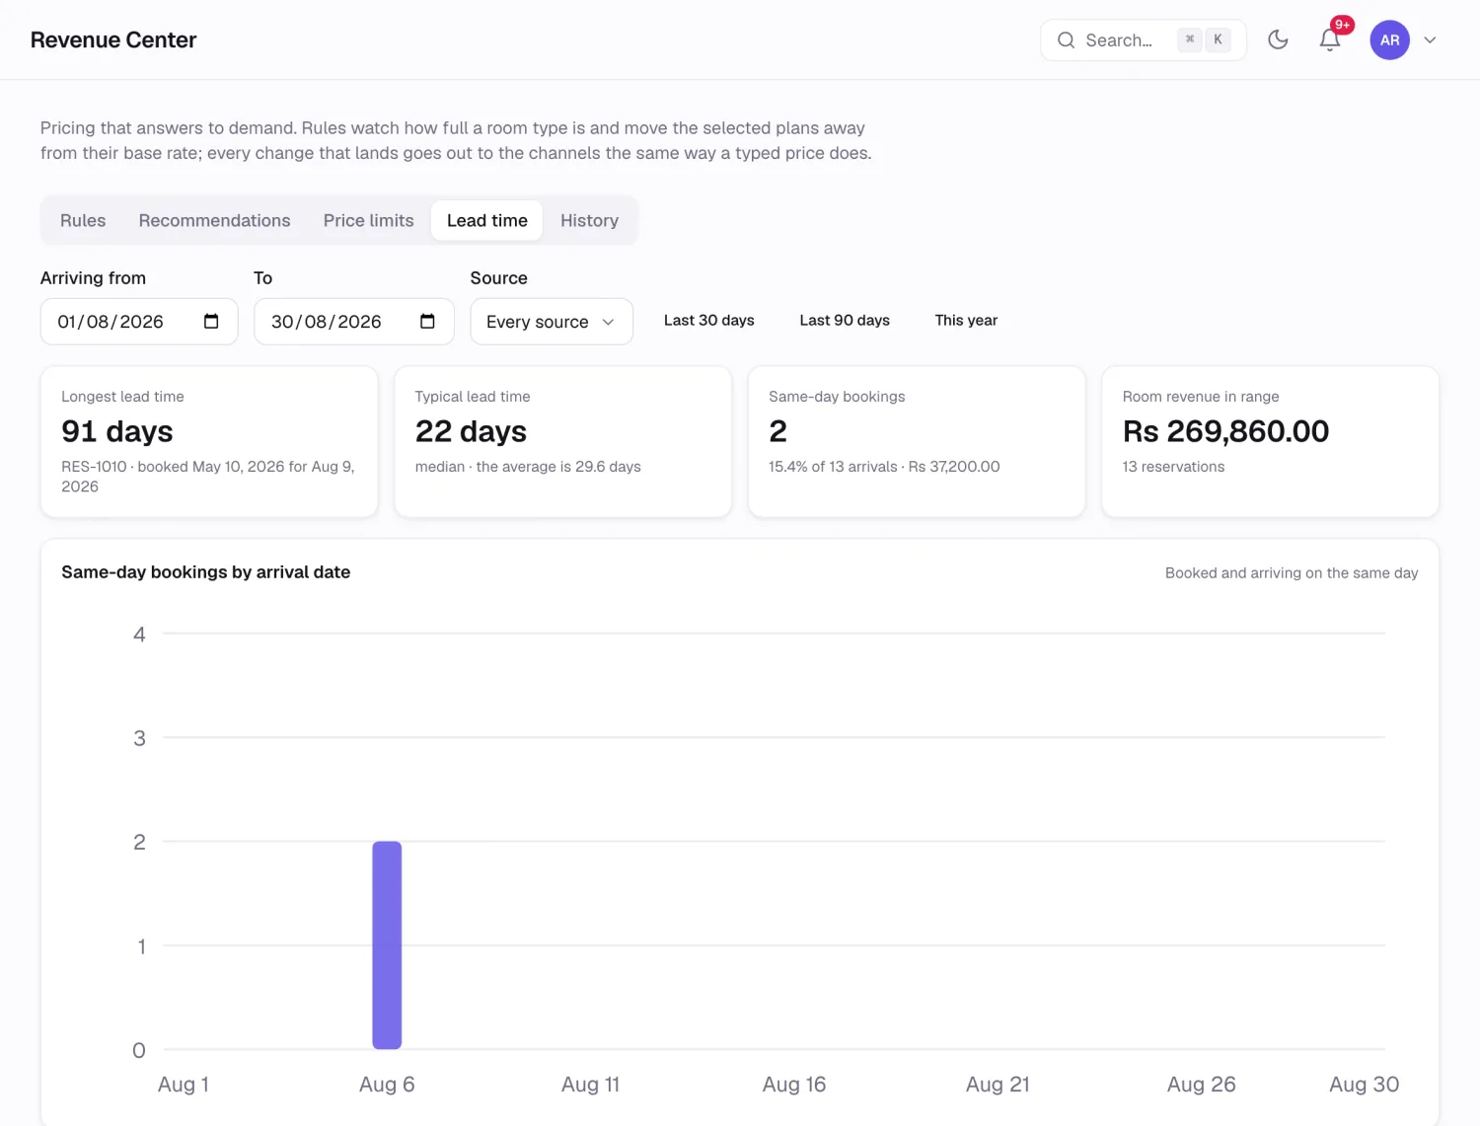The width and height of the screenshot is (1480, 1126).
Task: Apply the This year range
Action: click(x=966, y=320)
